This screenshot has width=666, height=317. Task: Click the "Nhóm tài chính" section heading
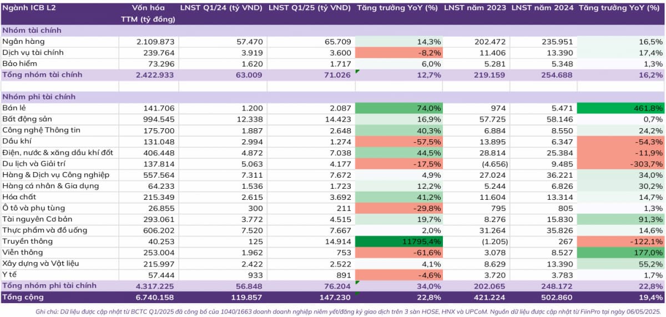[x=32, y=31]
